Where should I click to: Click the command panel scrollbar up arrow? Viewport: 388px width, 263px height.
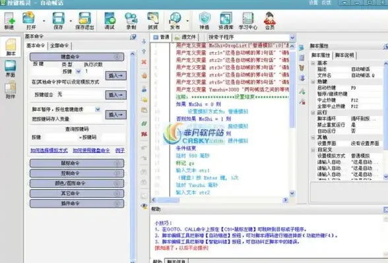tap(133, 53)
